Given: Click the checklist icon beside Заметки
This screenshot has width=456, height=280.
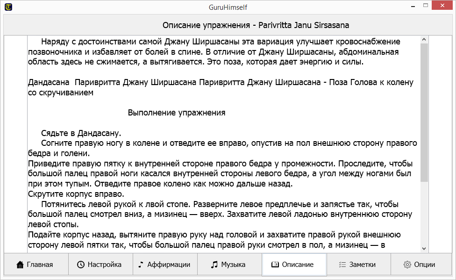Looking at the screenshot, I should coord(342,265).
